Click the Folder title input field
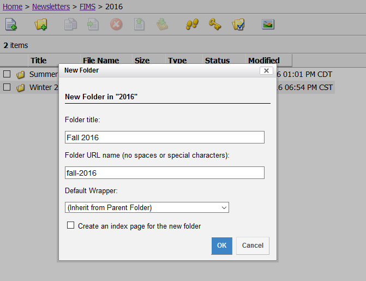 click(165, 137)
